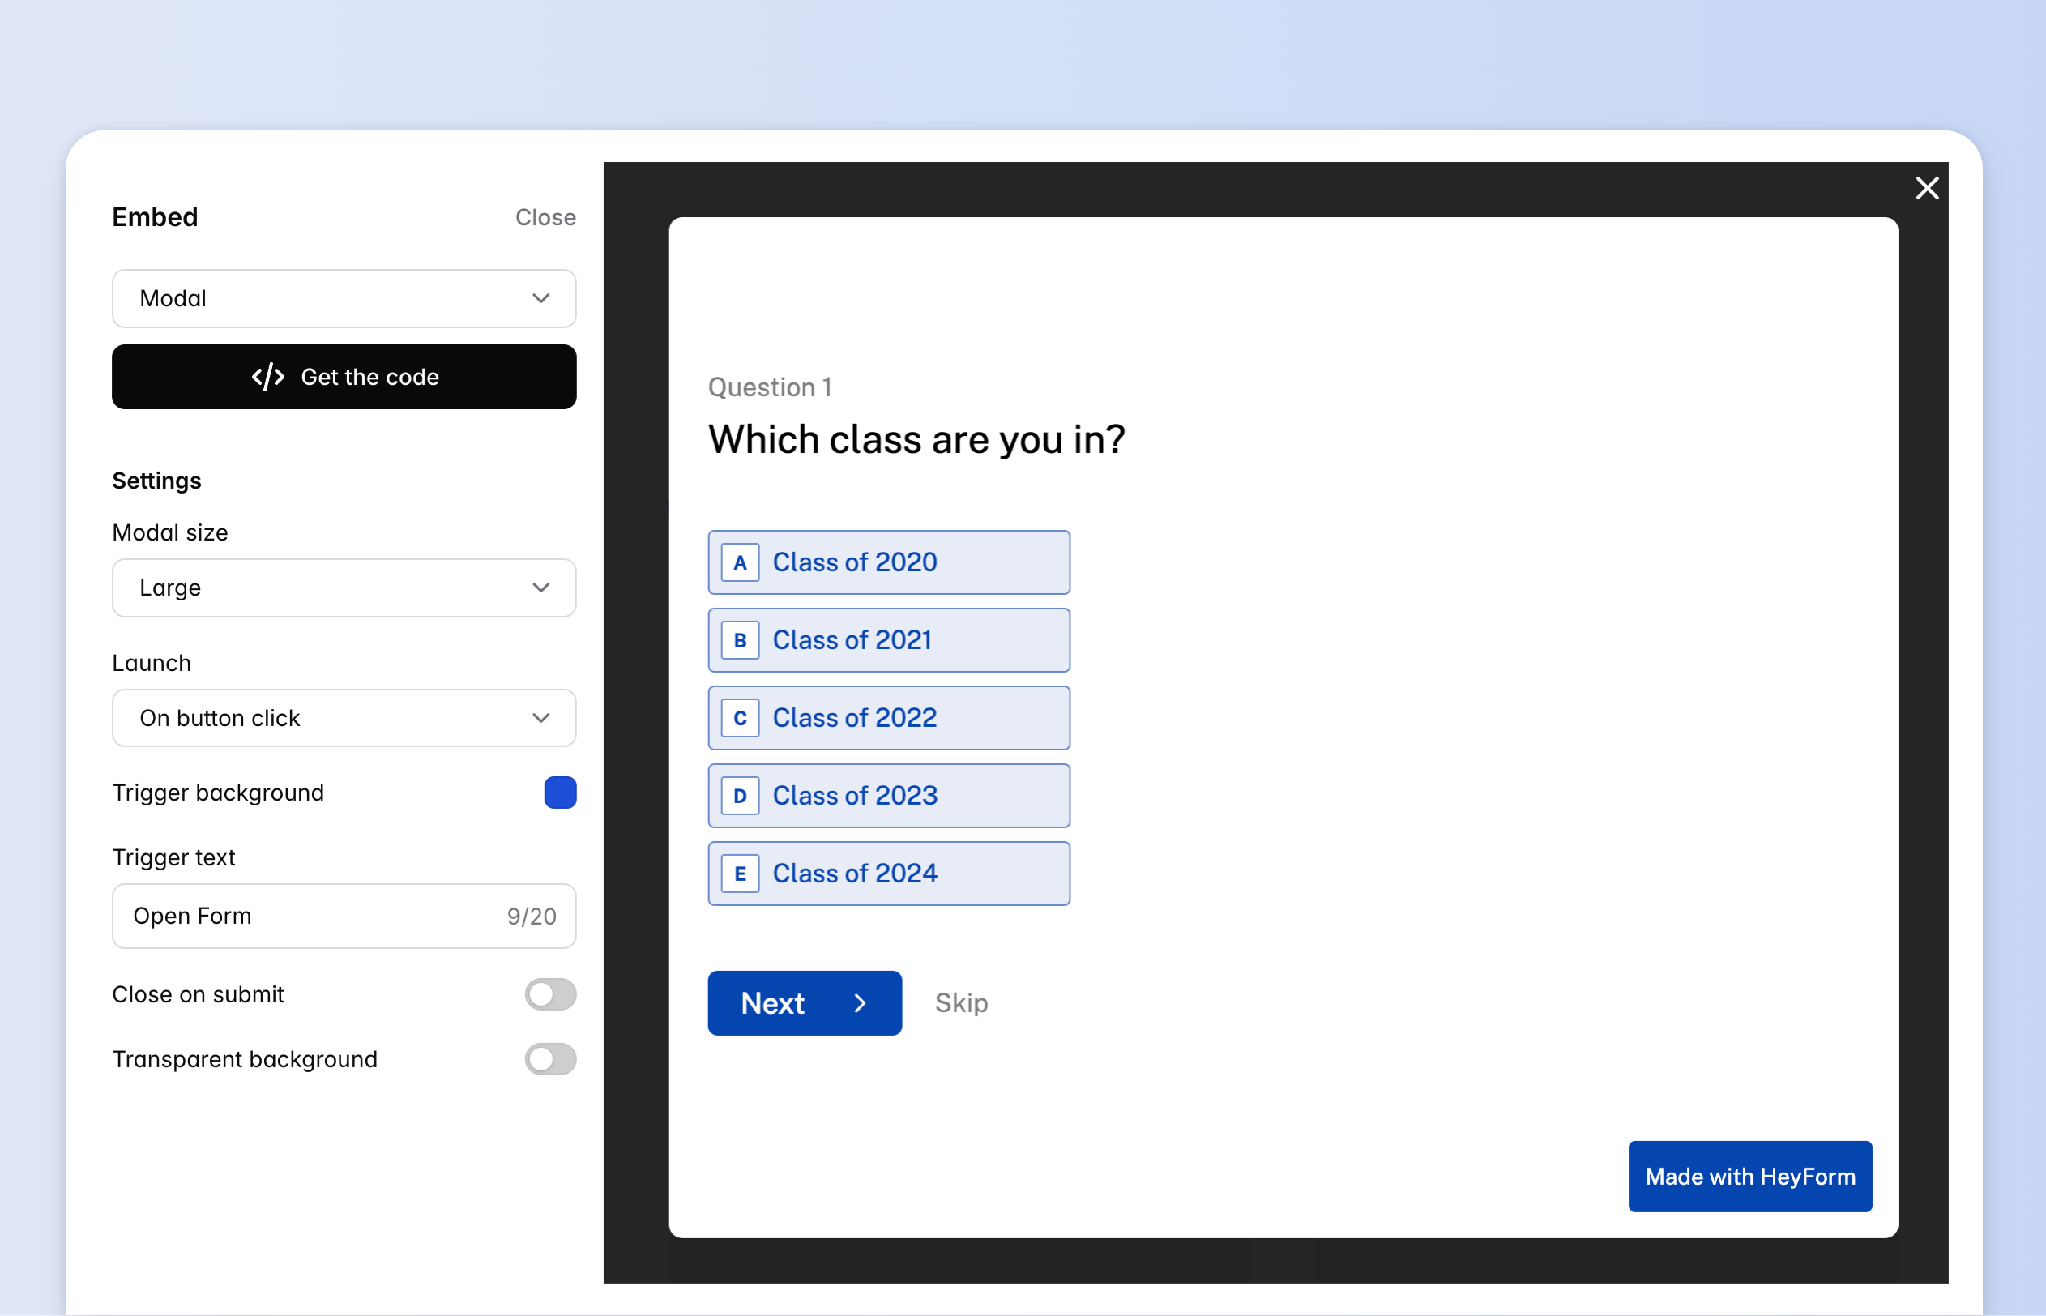Click the X icon on the preview
This screenshot has height=1316, width=2046.
click(1926, 188)
